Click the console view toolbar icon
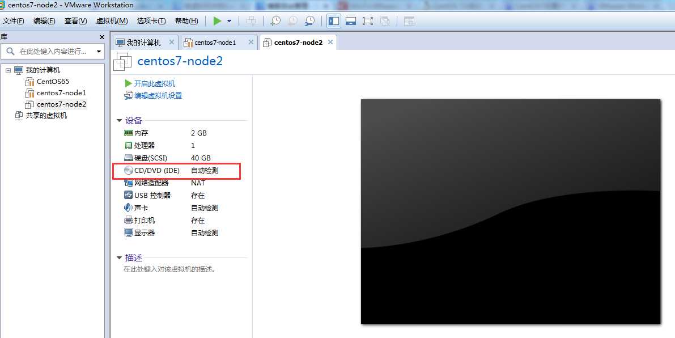This screenshot has width=675, height=338. (x=409, y=20)
